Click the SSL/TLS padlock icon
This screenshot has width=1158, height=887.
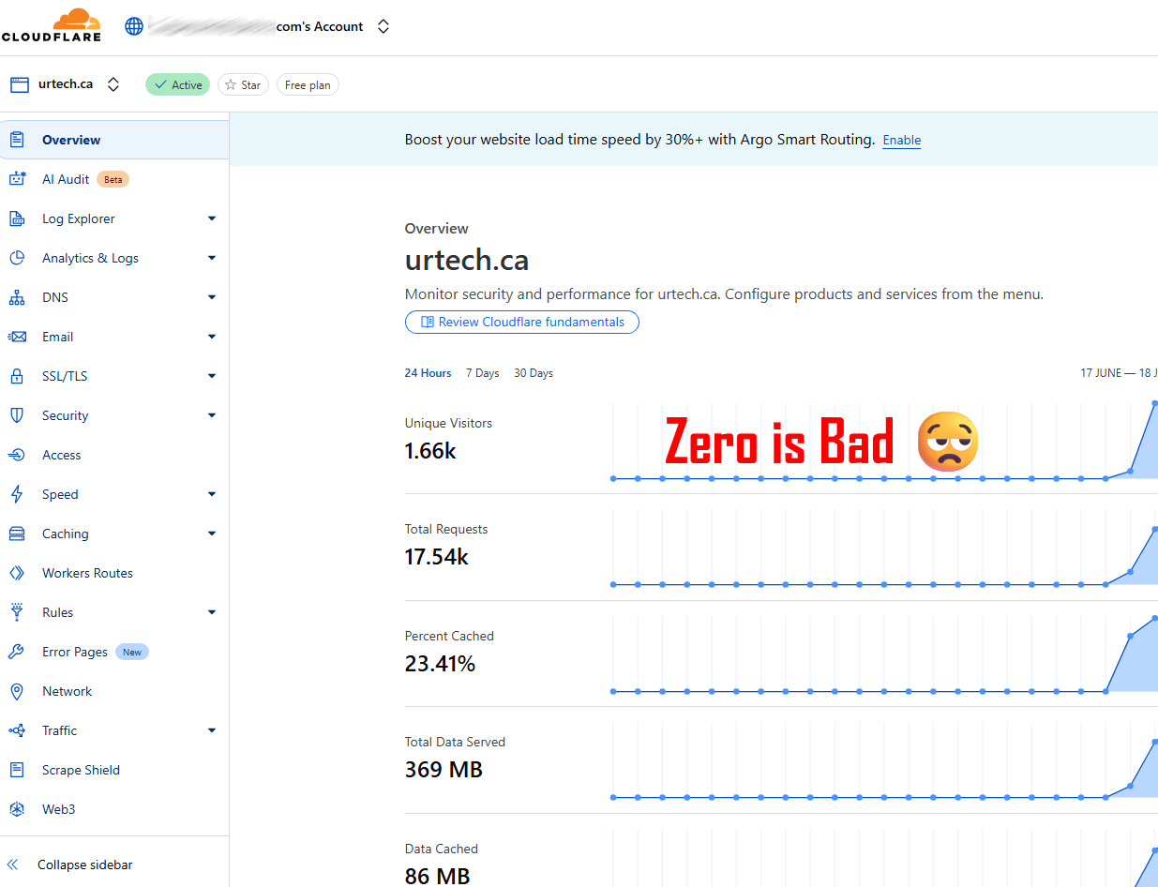tap(17, 376)
